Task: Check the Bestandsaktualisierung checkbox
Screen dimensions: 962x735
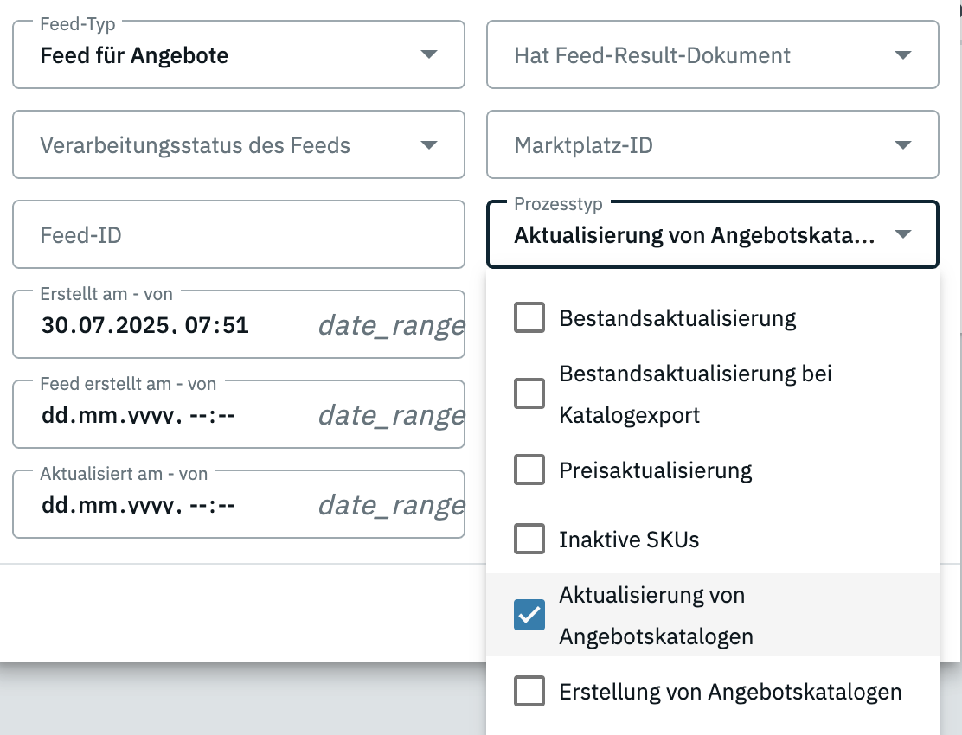Action: coord(529,318)
